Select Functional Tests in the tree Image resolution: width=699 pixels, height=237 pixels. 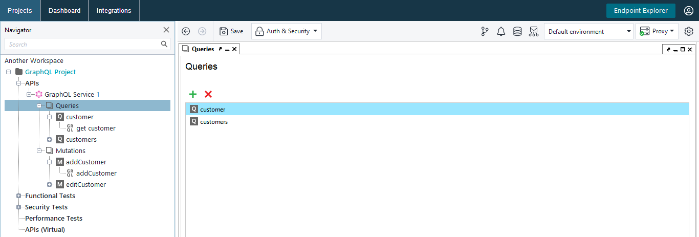tap(50, 196)
